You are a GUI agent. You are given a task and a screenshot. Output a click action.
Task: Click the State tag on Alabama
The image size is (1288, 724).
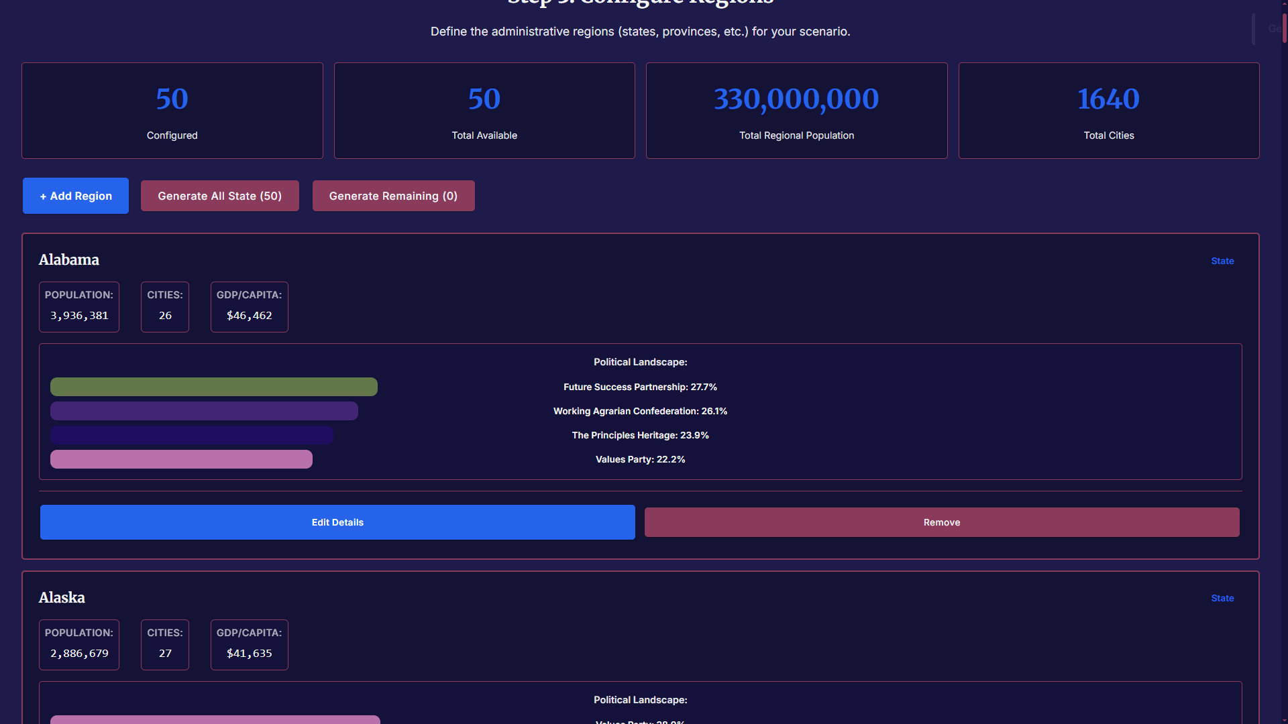pyautogui.click(x=1222, y=261)
